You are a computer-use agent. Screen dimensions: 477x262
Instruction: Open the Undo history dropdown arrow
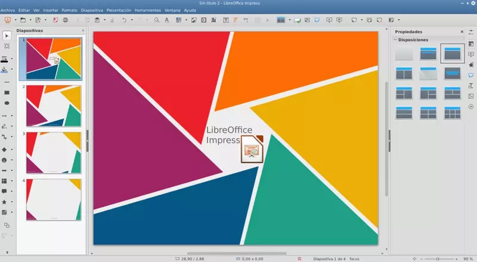pos(132,20)
